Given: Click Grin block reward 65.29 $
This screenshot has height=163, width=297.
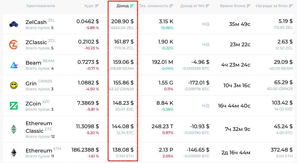Looking at the screenshot, I should [283, 82].
